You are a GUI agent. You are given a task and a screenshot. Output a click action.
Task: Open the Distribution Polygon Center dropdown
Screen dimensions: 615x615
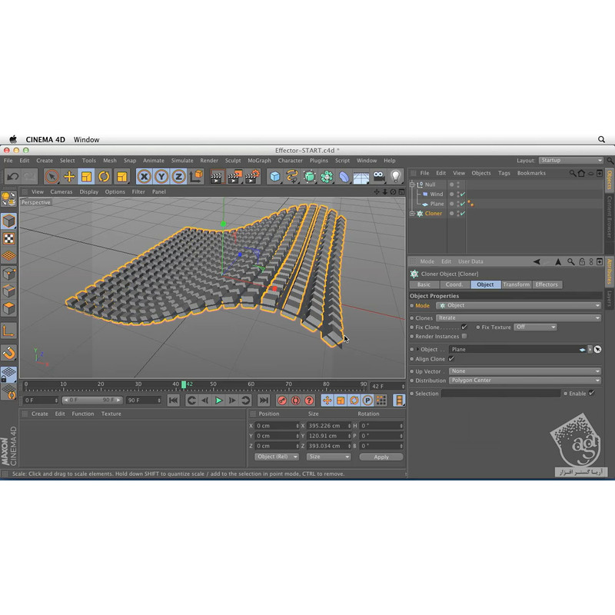525,380
